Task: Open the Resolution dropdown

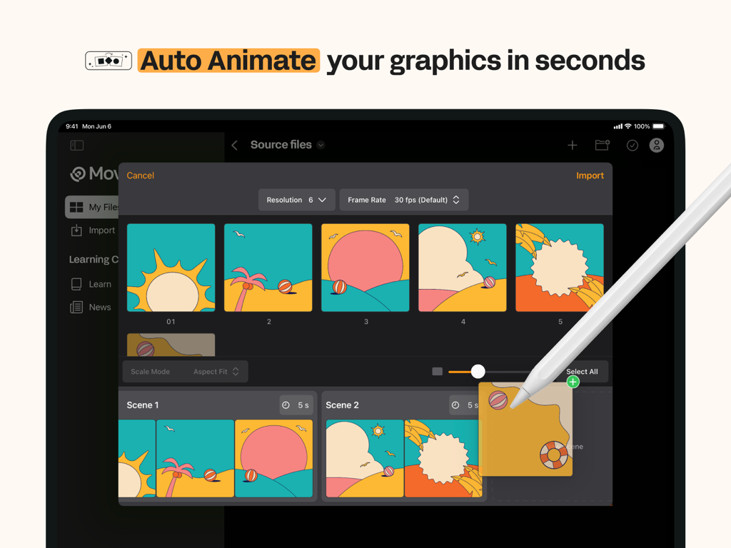Action: (296, 200)
